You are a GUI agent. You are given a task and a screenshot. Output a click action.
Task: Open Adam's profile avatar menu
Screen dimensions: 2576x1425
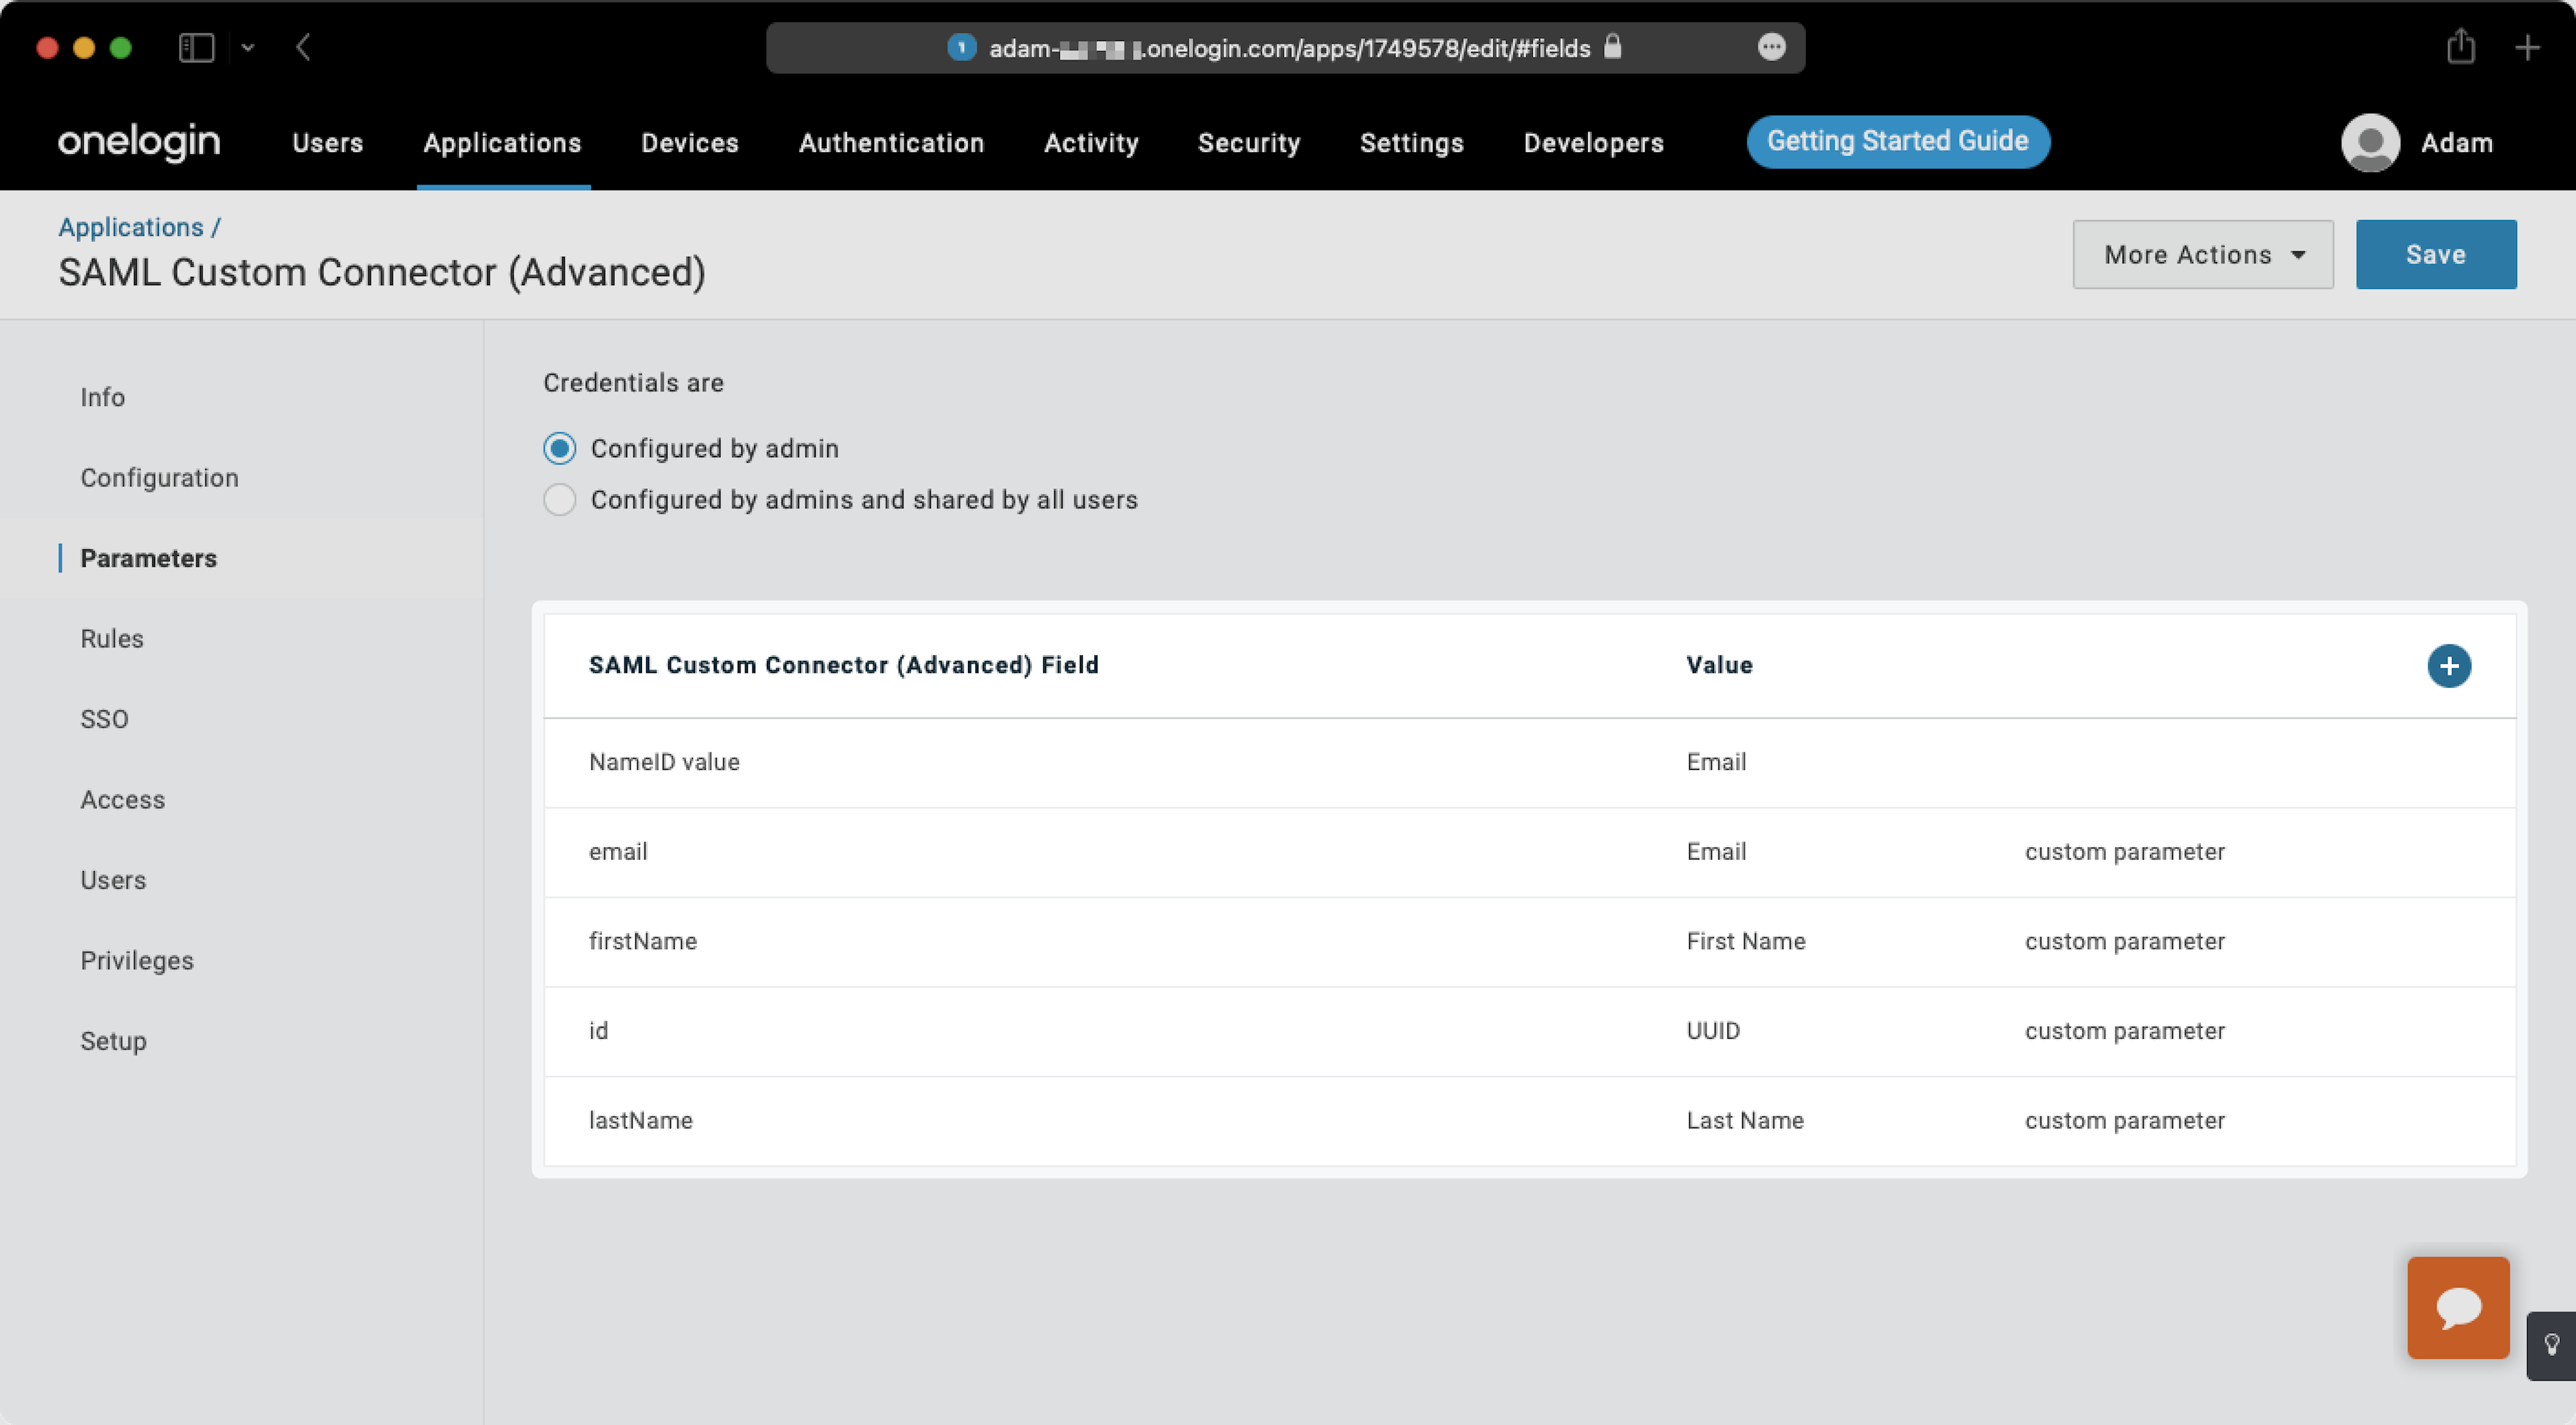point(2370,143)
